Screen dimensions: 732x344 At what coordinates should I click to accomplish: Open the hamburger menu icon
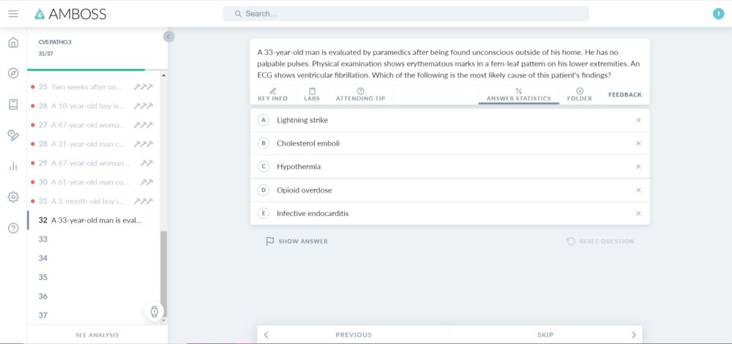pyautogui.click(x=13, y=14)
